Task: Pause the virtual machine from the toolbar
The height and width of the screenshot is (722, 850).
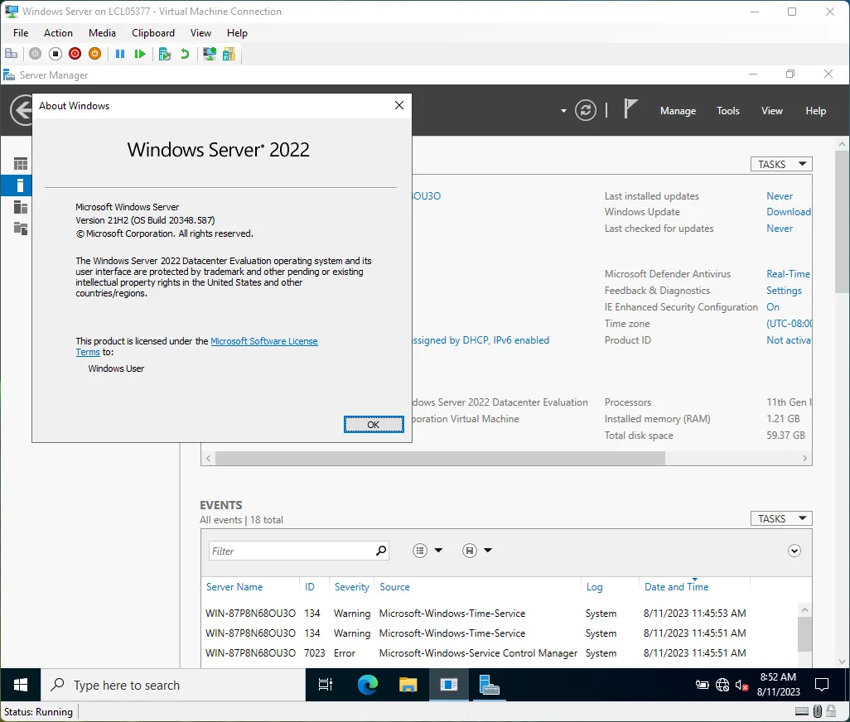Action: 120,53
